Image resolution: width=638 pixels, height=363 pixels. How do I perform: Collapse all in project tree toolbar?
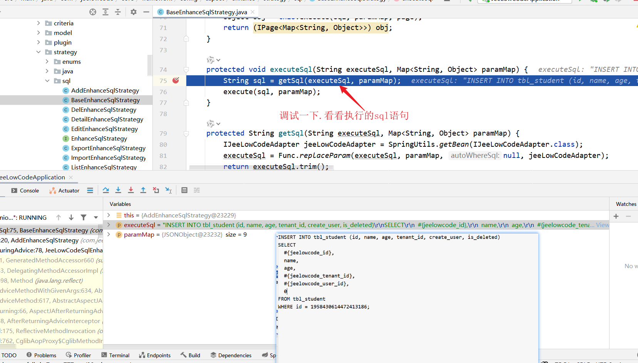(118, 12)
